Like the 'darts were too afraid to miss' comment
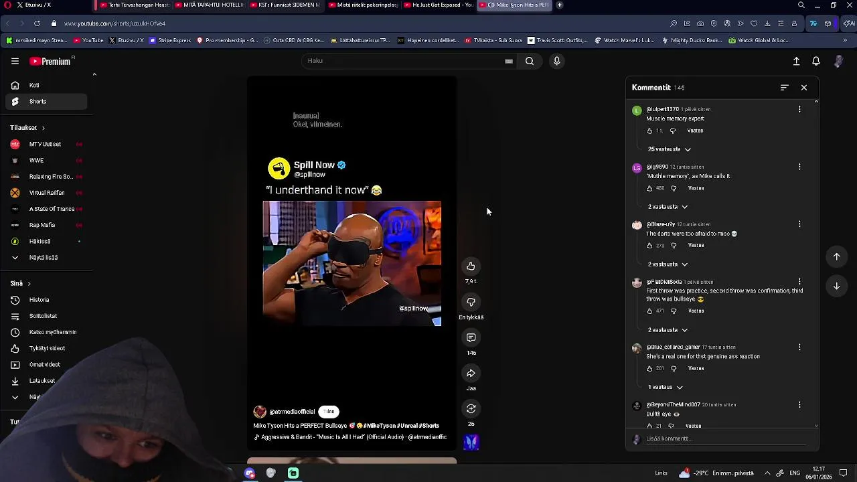Viewport: 857px width, 482px height. pos(649,246)
